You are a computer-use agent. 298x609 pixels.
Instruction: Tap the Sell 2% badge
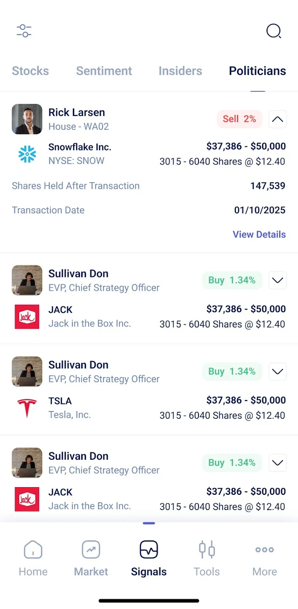(240, 119)
